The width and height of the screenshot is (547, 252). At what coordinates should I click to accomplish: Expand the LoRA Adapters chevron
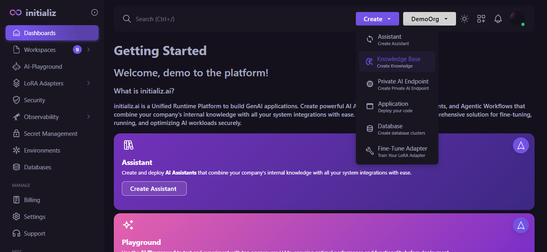point(89,83)
